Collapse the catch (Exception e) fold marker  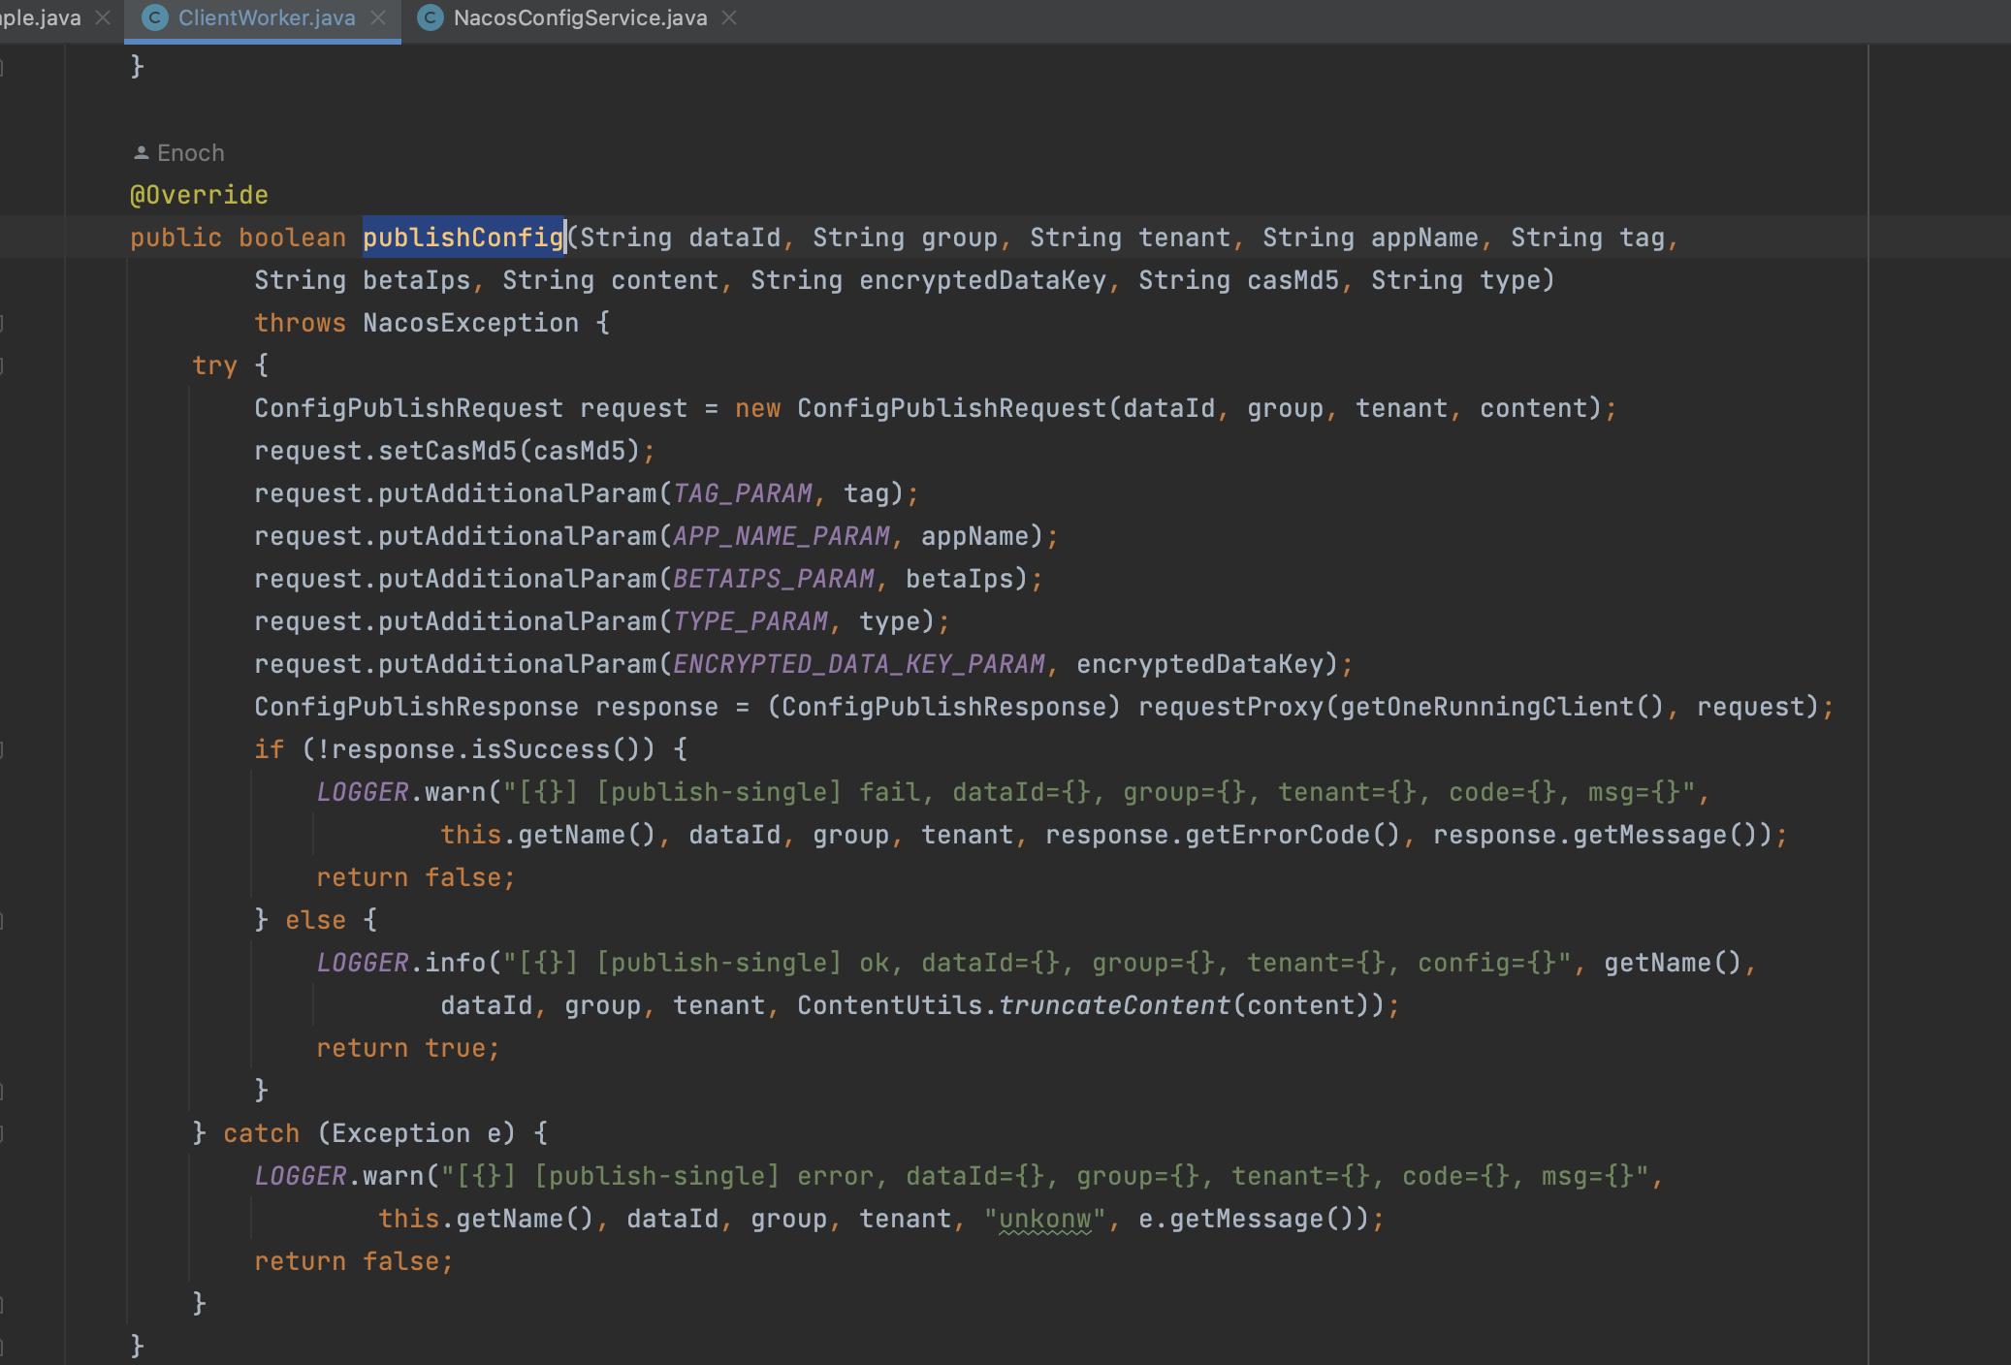point(2,1133)
